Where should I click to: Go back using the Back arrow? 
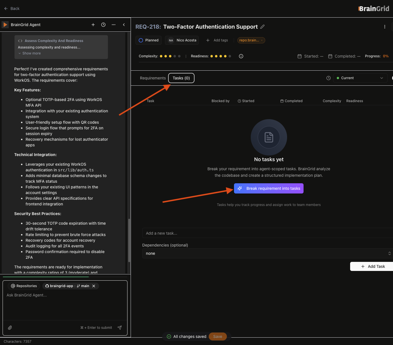coord(11,9)
